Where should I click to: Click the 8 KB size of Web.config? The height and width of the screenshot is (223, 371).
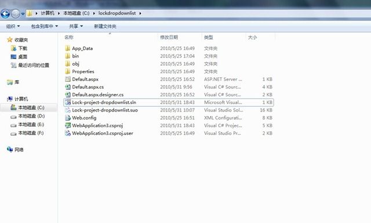pyautogui.click(x=267, y=118)
